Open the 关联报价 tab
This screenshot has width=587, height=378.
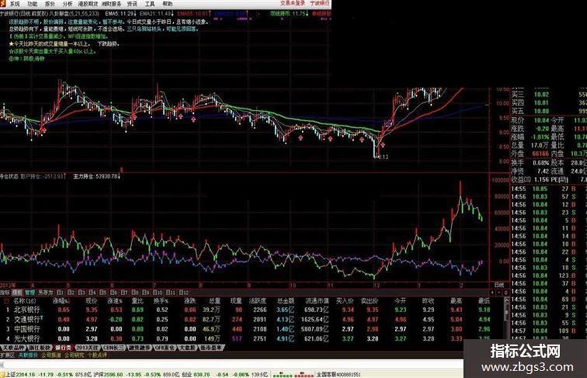click(x=28, y=355)
